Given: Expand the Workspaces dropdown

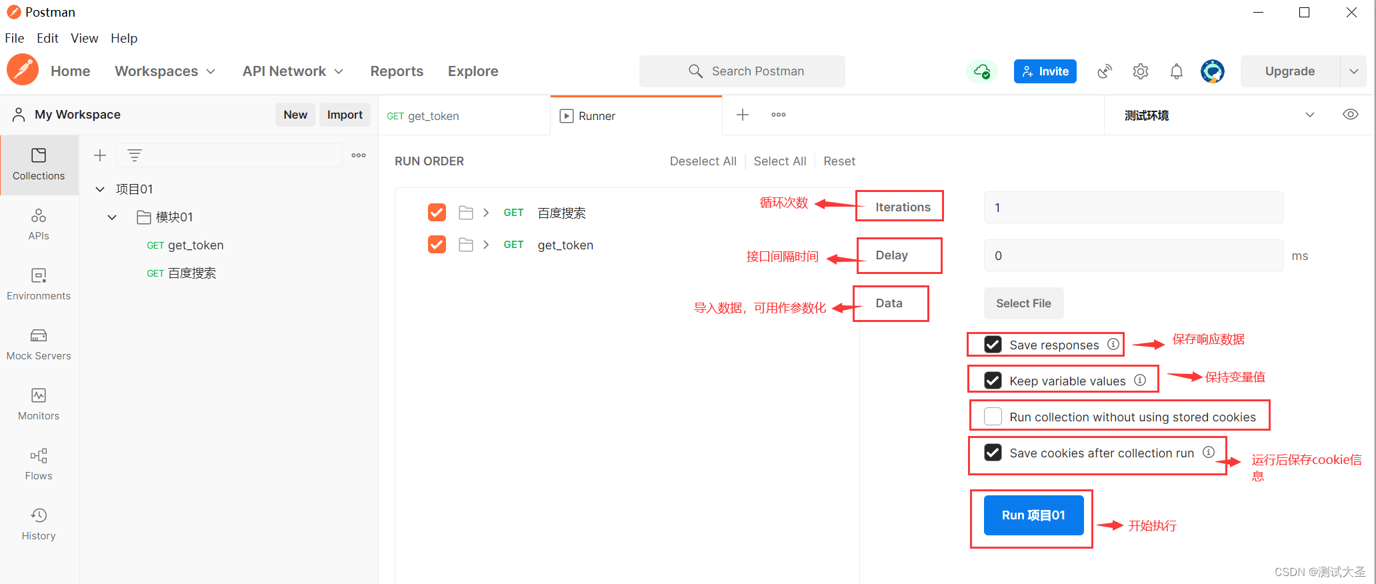Looking at the screenshot, I should pos(165,71).
